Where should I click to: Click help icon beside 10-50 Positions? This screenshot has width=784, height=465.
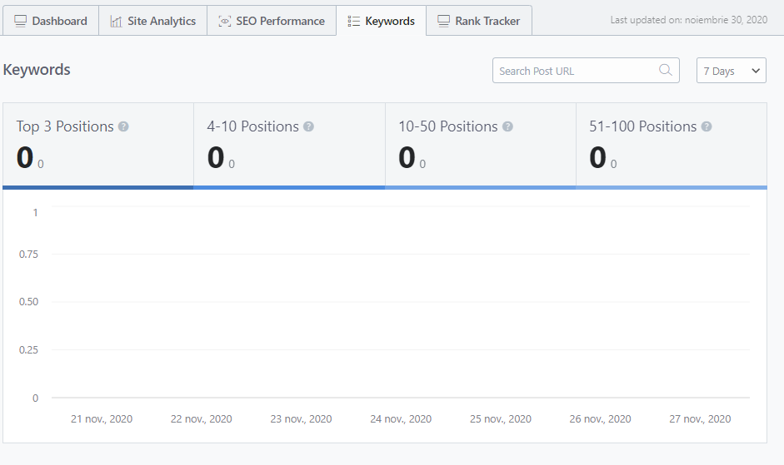pos(507,126)
